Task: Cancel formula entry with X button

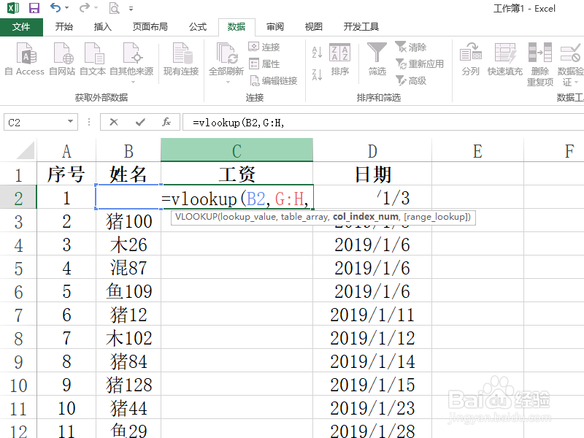Action: coord(114,122)
